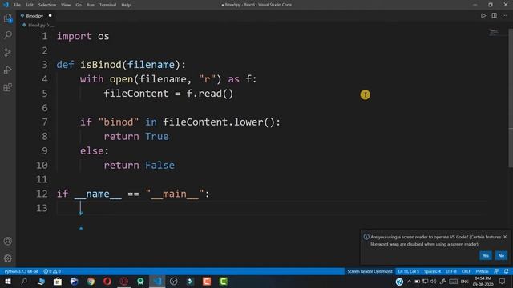The image size is (513, 288).
Task: Click line number 7 in gutter
Action: pyautogui.click(x=45, y=122)
